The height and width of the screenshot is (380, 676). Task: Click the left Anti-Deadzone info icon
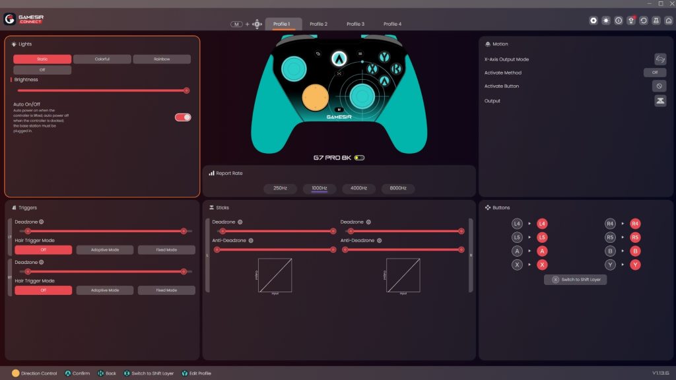pos(251,240)
